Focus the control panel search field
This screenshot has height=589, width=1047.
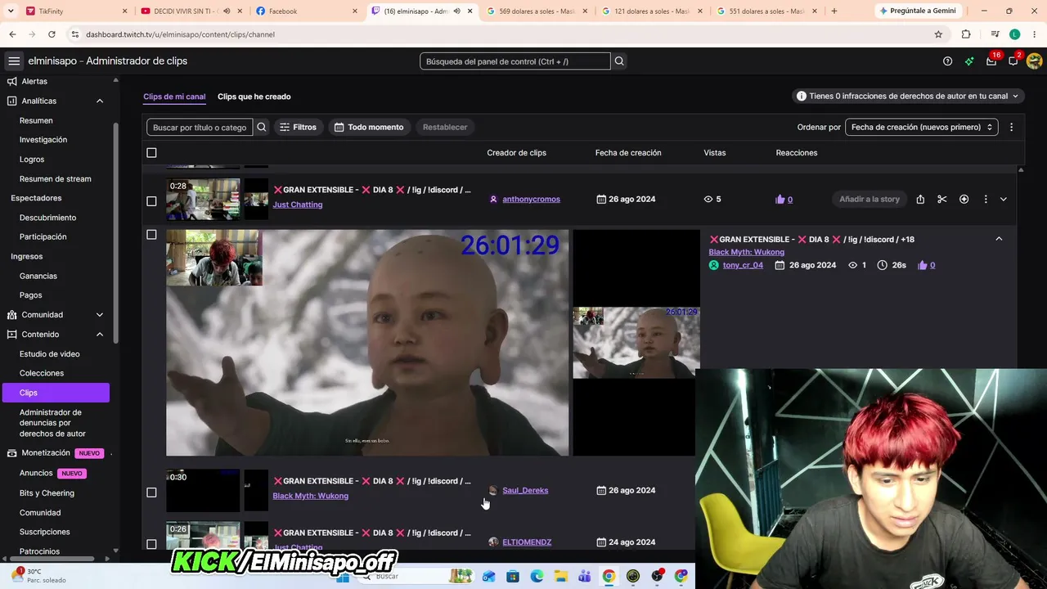[515, 61]
